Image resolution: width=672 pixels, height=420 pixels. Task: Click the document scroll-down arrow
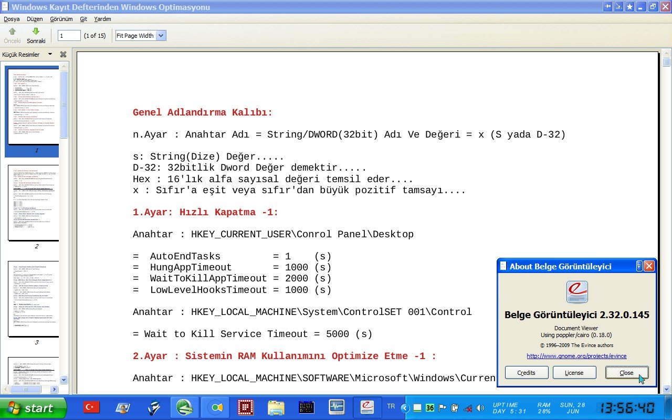[667, 390]
